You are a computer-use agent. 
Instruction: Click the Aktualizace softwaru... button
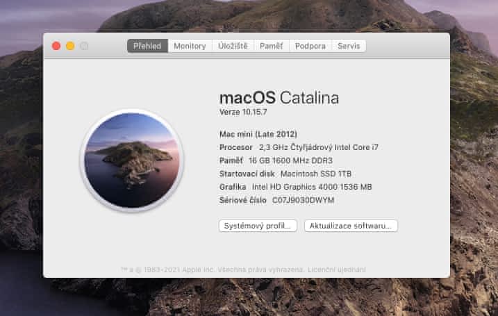point(351,226)
